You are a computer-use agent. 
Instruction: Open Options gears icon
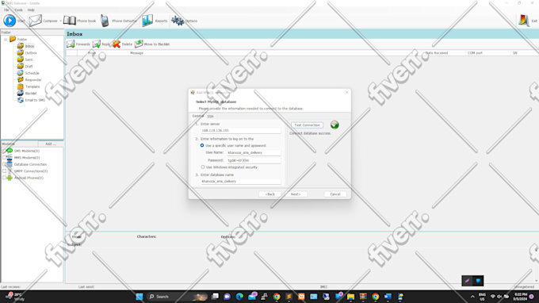pos(178,21)
